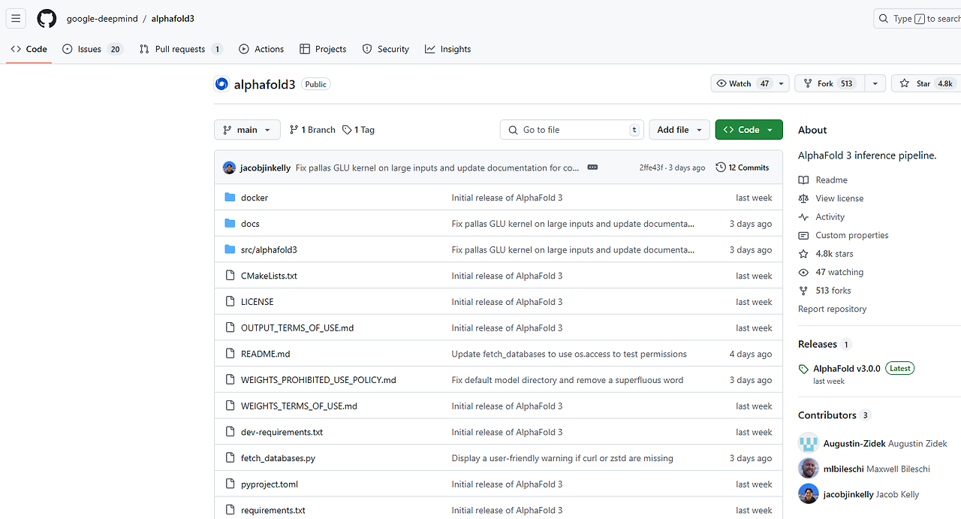Open the Readme link in About
Image resolution: width=961 pixels, height=519 pixels.
(x=824, y=180)
